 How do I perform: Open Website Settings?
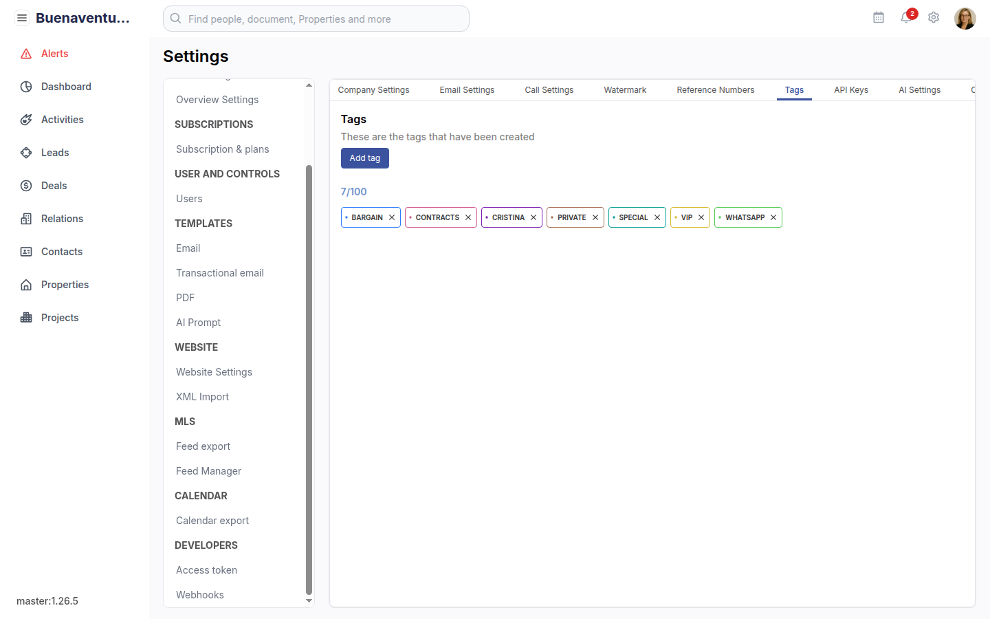pos(214,372)
